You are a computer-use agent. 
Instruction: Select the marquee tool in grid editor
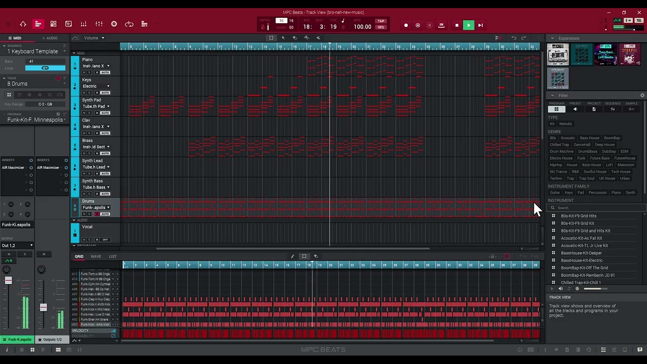(304, 256)
